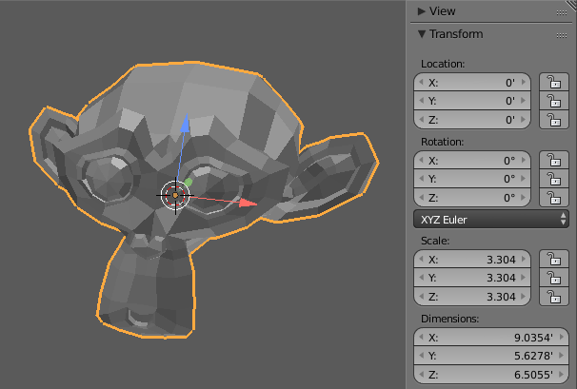Collapse the Transform panel
This screenshot has width=577, height=389.
422,34
